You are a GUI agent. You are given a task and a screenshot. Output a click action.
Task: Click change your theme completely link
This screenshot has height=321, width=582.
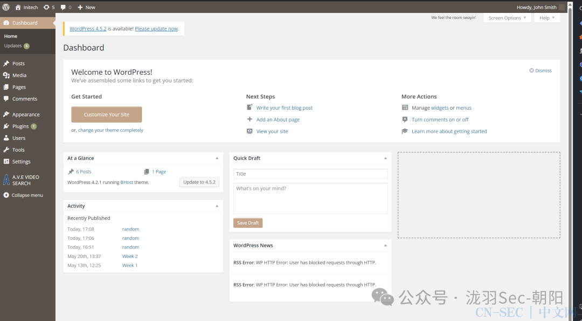pos(110,130)
